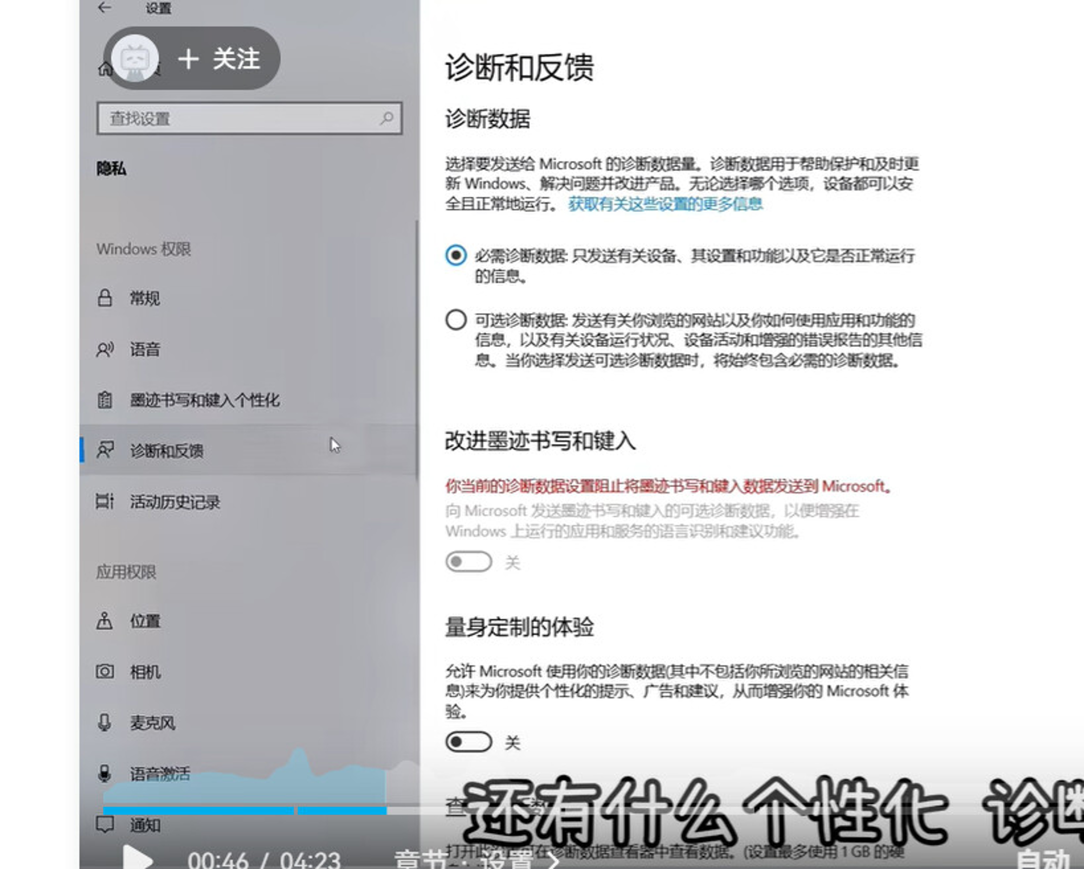
Task: Toggle the 量身定制的体验 switch
Action: pos(468,742)
